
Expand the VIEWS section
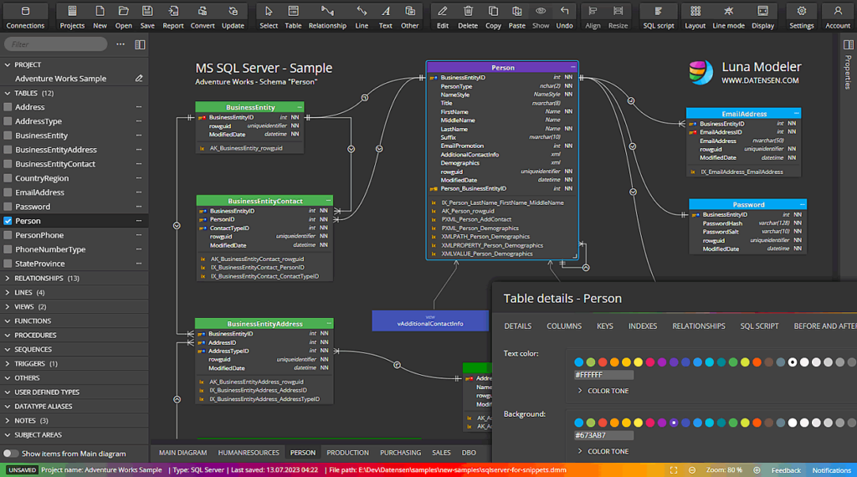click(x=8, y=306)
